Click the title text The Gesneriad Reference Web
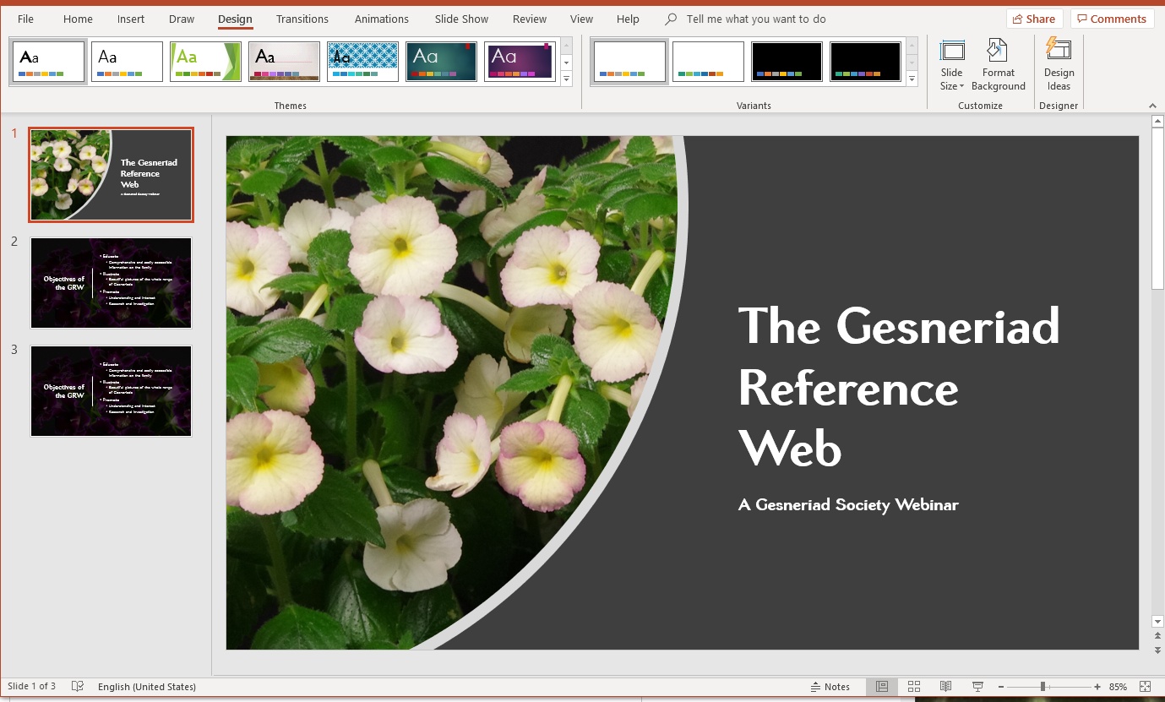This screenshot has height=702, width=1165. coord(899,387)
